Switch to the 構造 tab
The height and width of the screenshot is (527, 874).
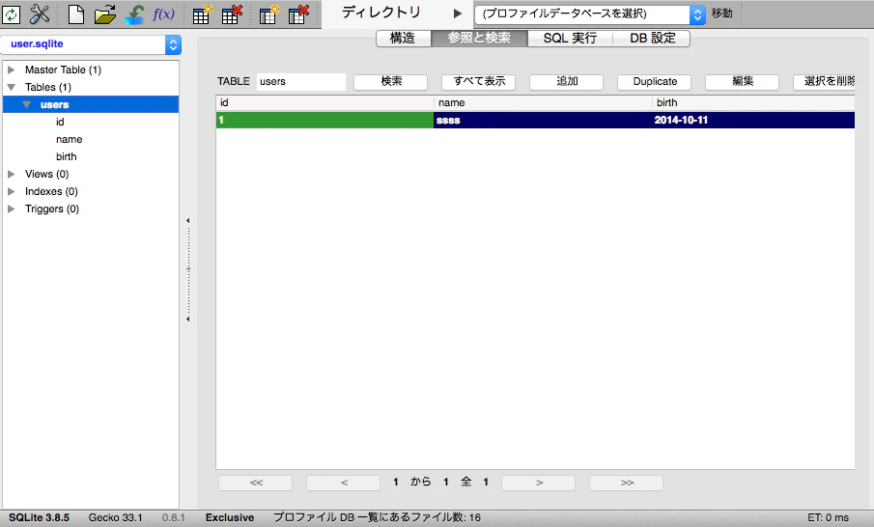pyautogui.click(x=403, y=38)
